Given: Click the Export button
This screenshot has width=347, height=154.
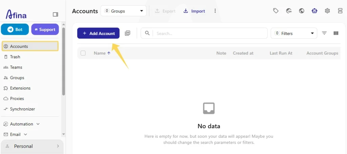Looking at the screenshot, I should pos(165,11).
